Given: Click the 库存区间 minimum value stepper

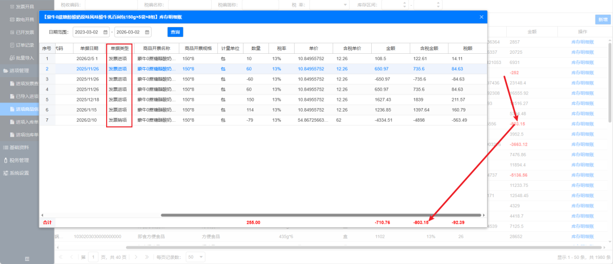Looking at the screenshot, I should pyautogui.click(x=404, y=5).
